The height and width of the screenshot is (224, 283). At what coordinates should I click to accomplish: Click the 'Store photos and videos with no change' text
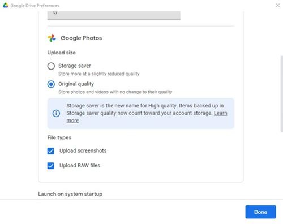115,92
